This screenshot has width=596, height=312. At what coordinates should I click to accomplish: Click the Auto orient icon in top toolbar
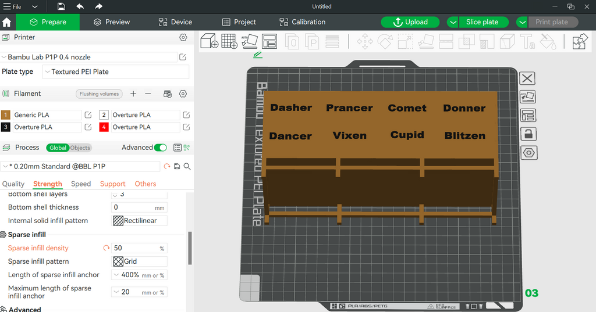click(249, 41)
